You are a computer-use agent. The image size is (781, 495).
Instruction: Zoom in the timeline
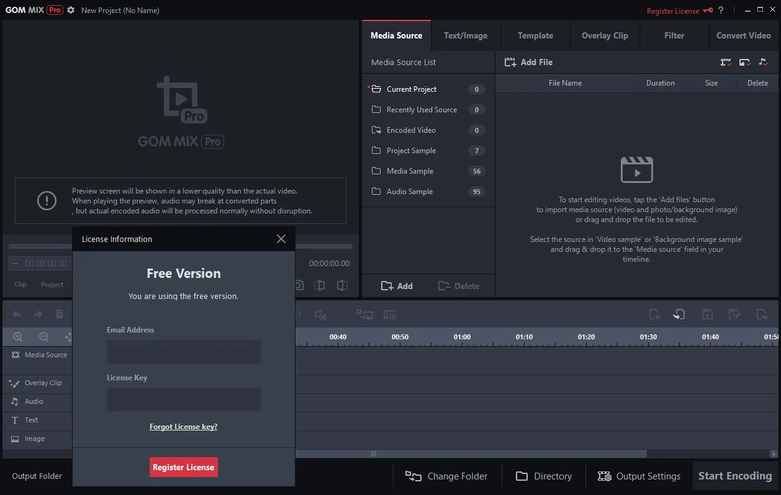[x=18, y=337]
